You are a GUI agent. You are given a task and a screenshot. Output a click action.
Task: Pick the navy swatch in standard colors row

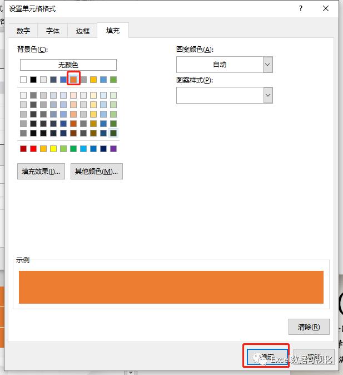click(x=103, y=149)
